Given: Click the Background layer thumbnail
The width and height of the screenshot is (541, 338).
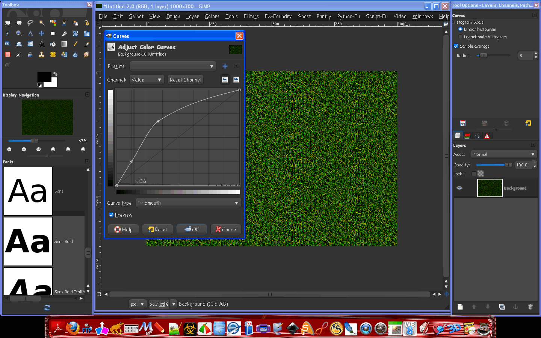Looking at the screenshot, I should pos(490,188).
